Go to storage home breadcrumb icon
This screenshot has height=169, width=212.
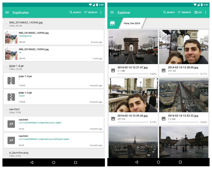pos(112,23)
